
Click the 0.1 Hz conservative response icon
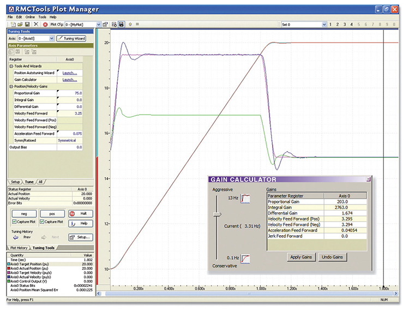coord(246,257)
